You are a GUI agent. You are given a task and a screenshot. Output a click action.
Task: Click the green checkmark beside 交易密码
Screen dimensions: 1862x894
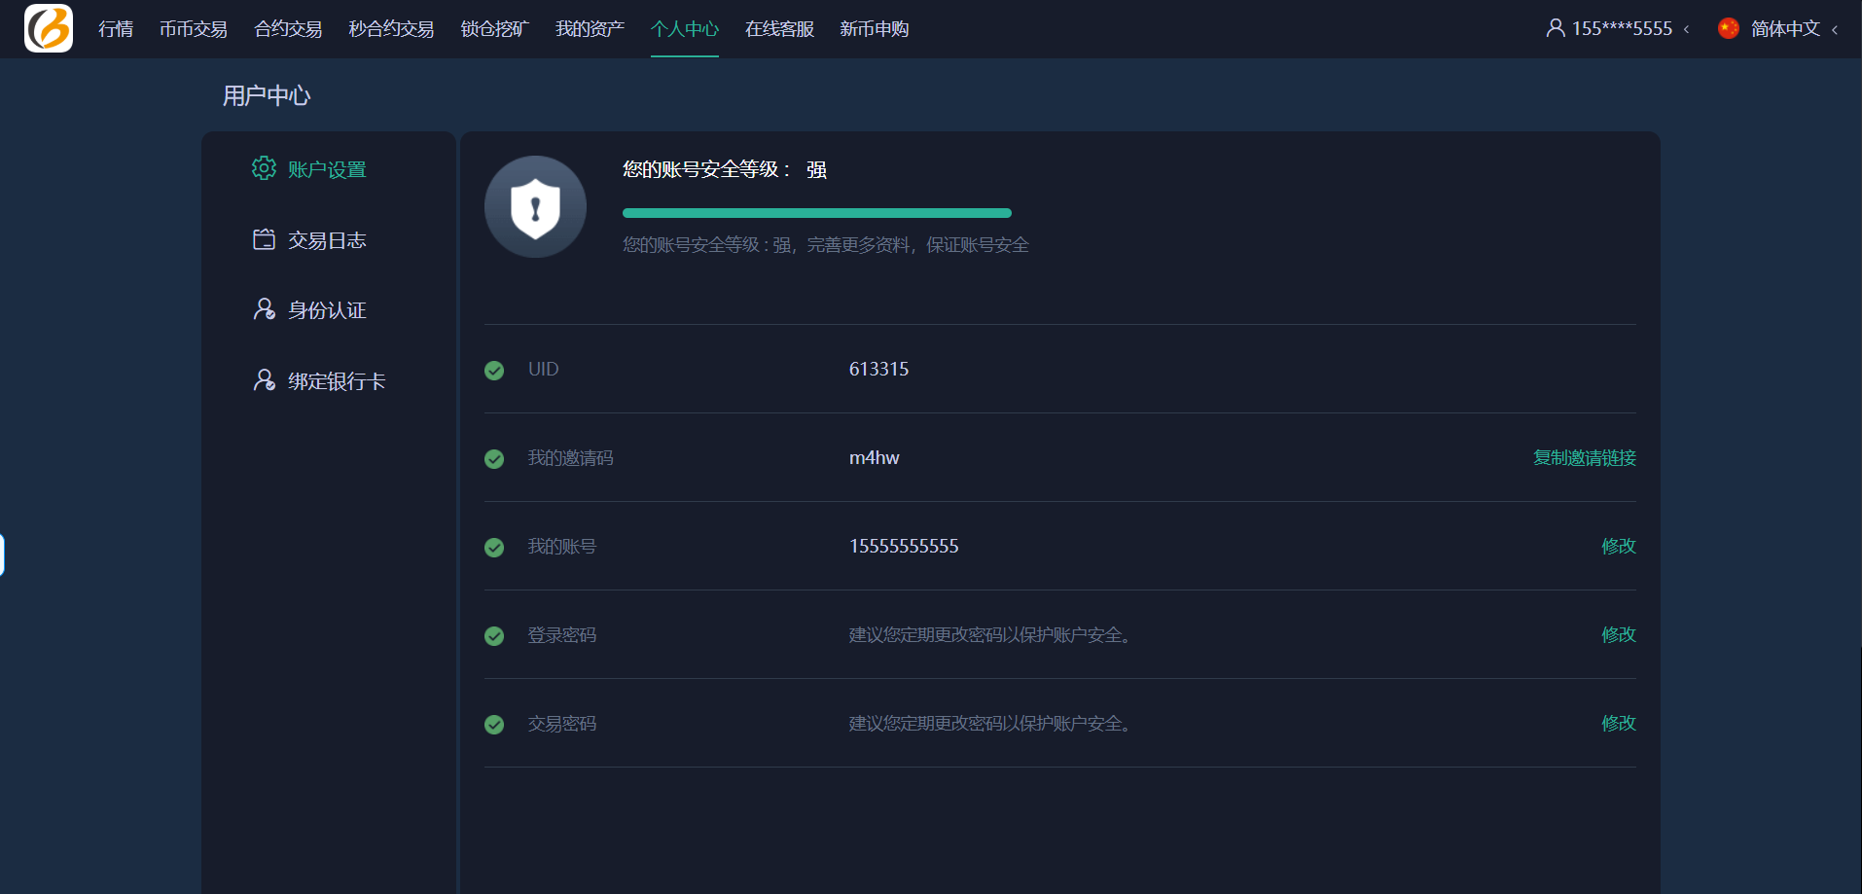point(494,724)
